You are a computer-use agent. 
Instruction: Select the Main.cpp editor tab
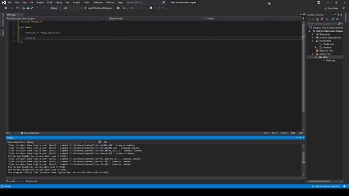click(11, 15)
